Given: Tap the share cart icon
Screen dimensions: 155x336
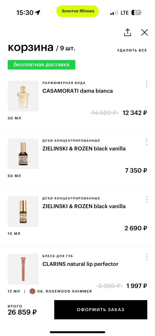Looking at the screenshot, I should 128,32.
